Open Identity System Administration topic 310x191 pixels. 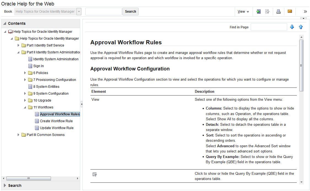(x=56, y=59)
